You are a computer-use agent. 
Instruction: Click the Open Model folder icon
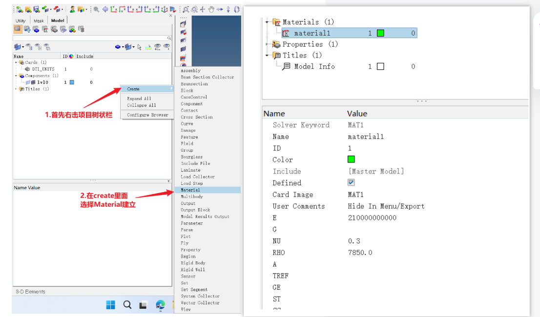[28, 10]
